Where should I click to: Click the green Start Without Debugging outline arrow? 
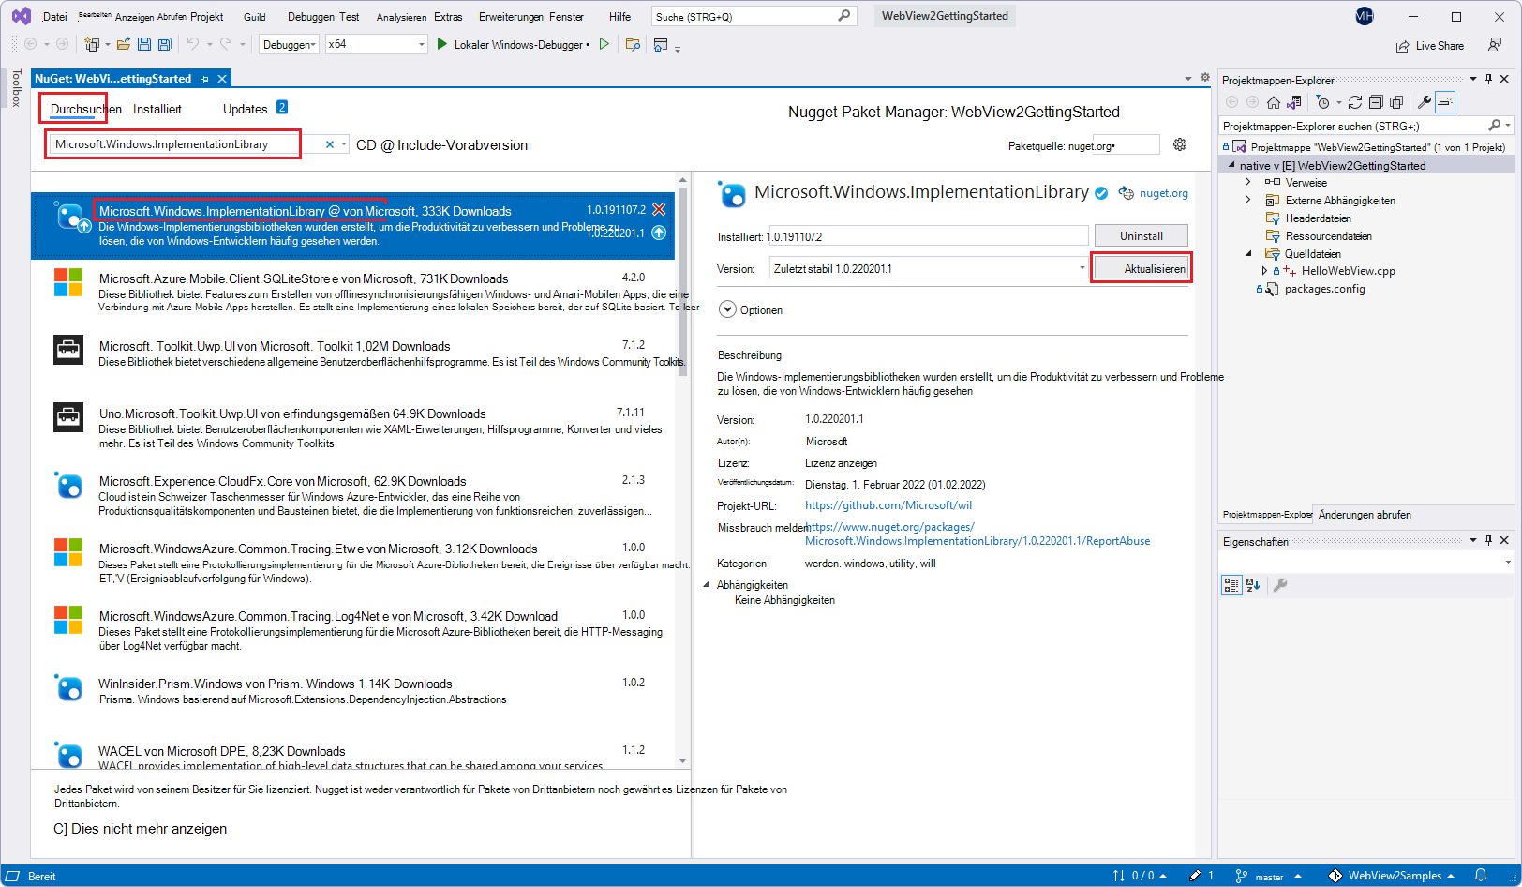pyautogui.click(x=604, y=44)
